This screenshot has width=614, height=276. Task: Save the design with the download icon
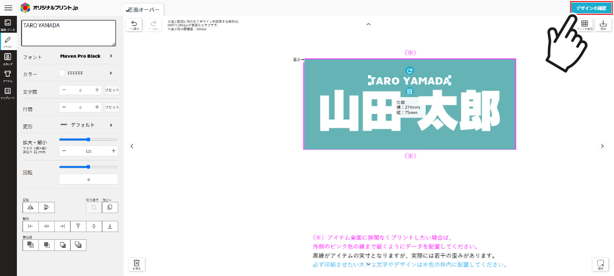point(603,26)
